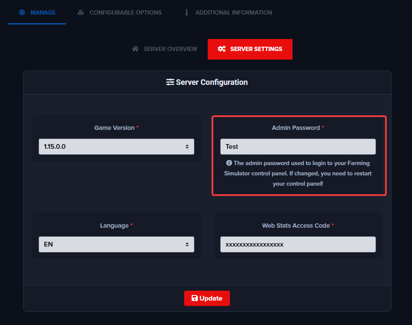Click the cubes icon beside Configurable Options
This screenshot has height=325, width=412.
click(81, 12)
